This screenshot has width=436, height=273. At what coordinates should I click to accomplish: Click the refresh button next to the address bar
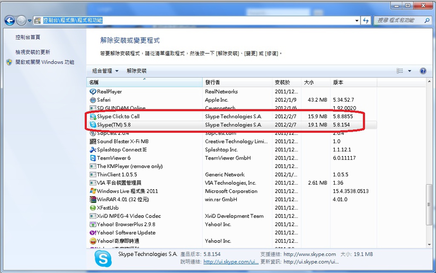point(366,20)
